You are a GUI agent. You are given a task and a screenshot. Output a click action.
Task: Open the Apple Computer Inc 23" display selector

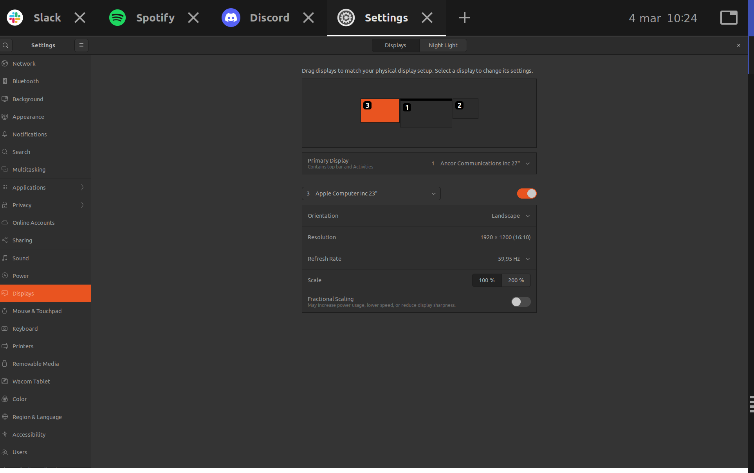[371, 193]
